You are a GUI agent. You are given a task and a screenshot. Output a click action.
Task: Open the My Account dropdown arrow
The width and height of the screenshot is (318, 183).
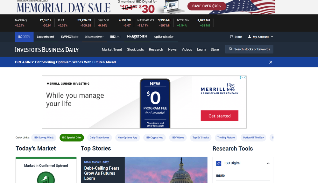272,37
